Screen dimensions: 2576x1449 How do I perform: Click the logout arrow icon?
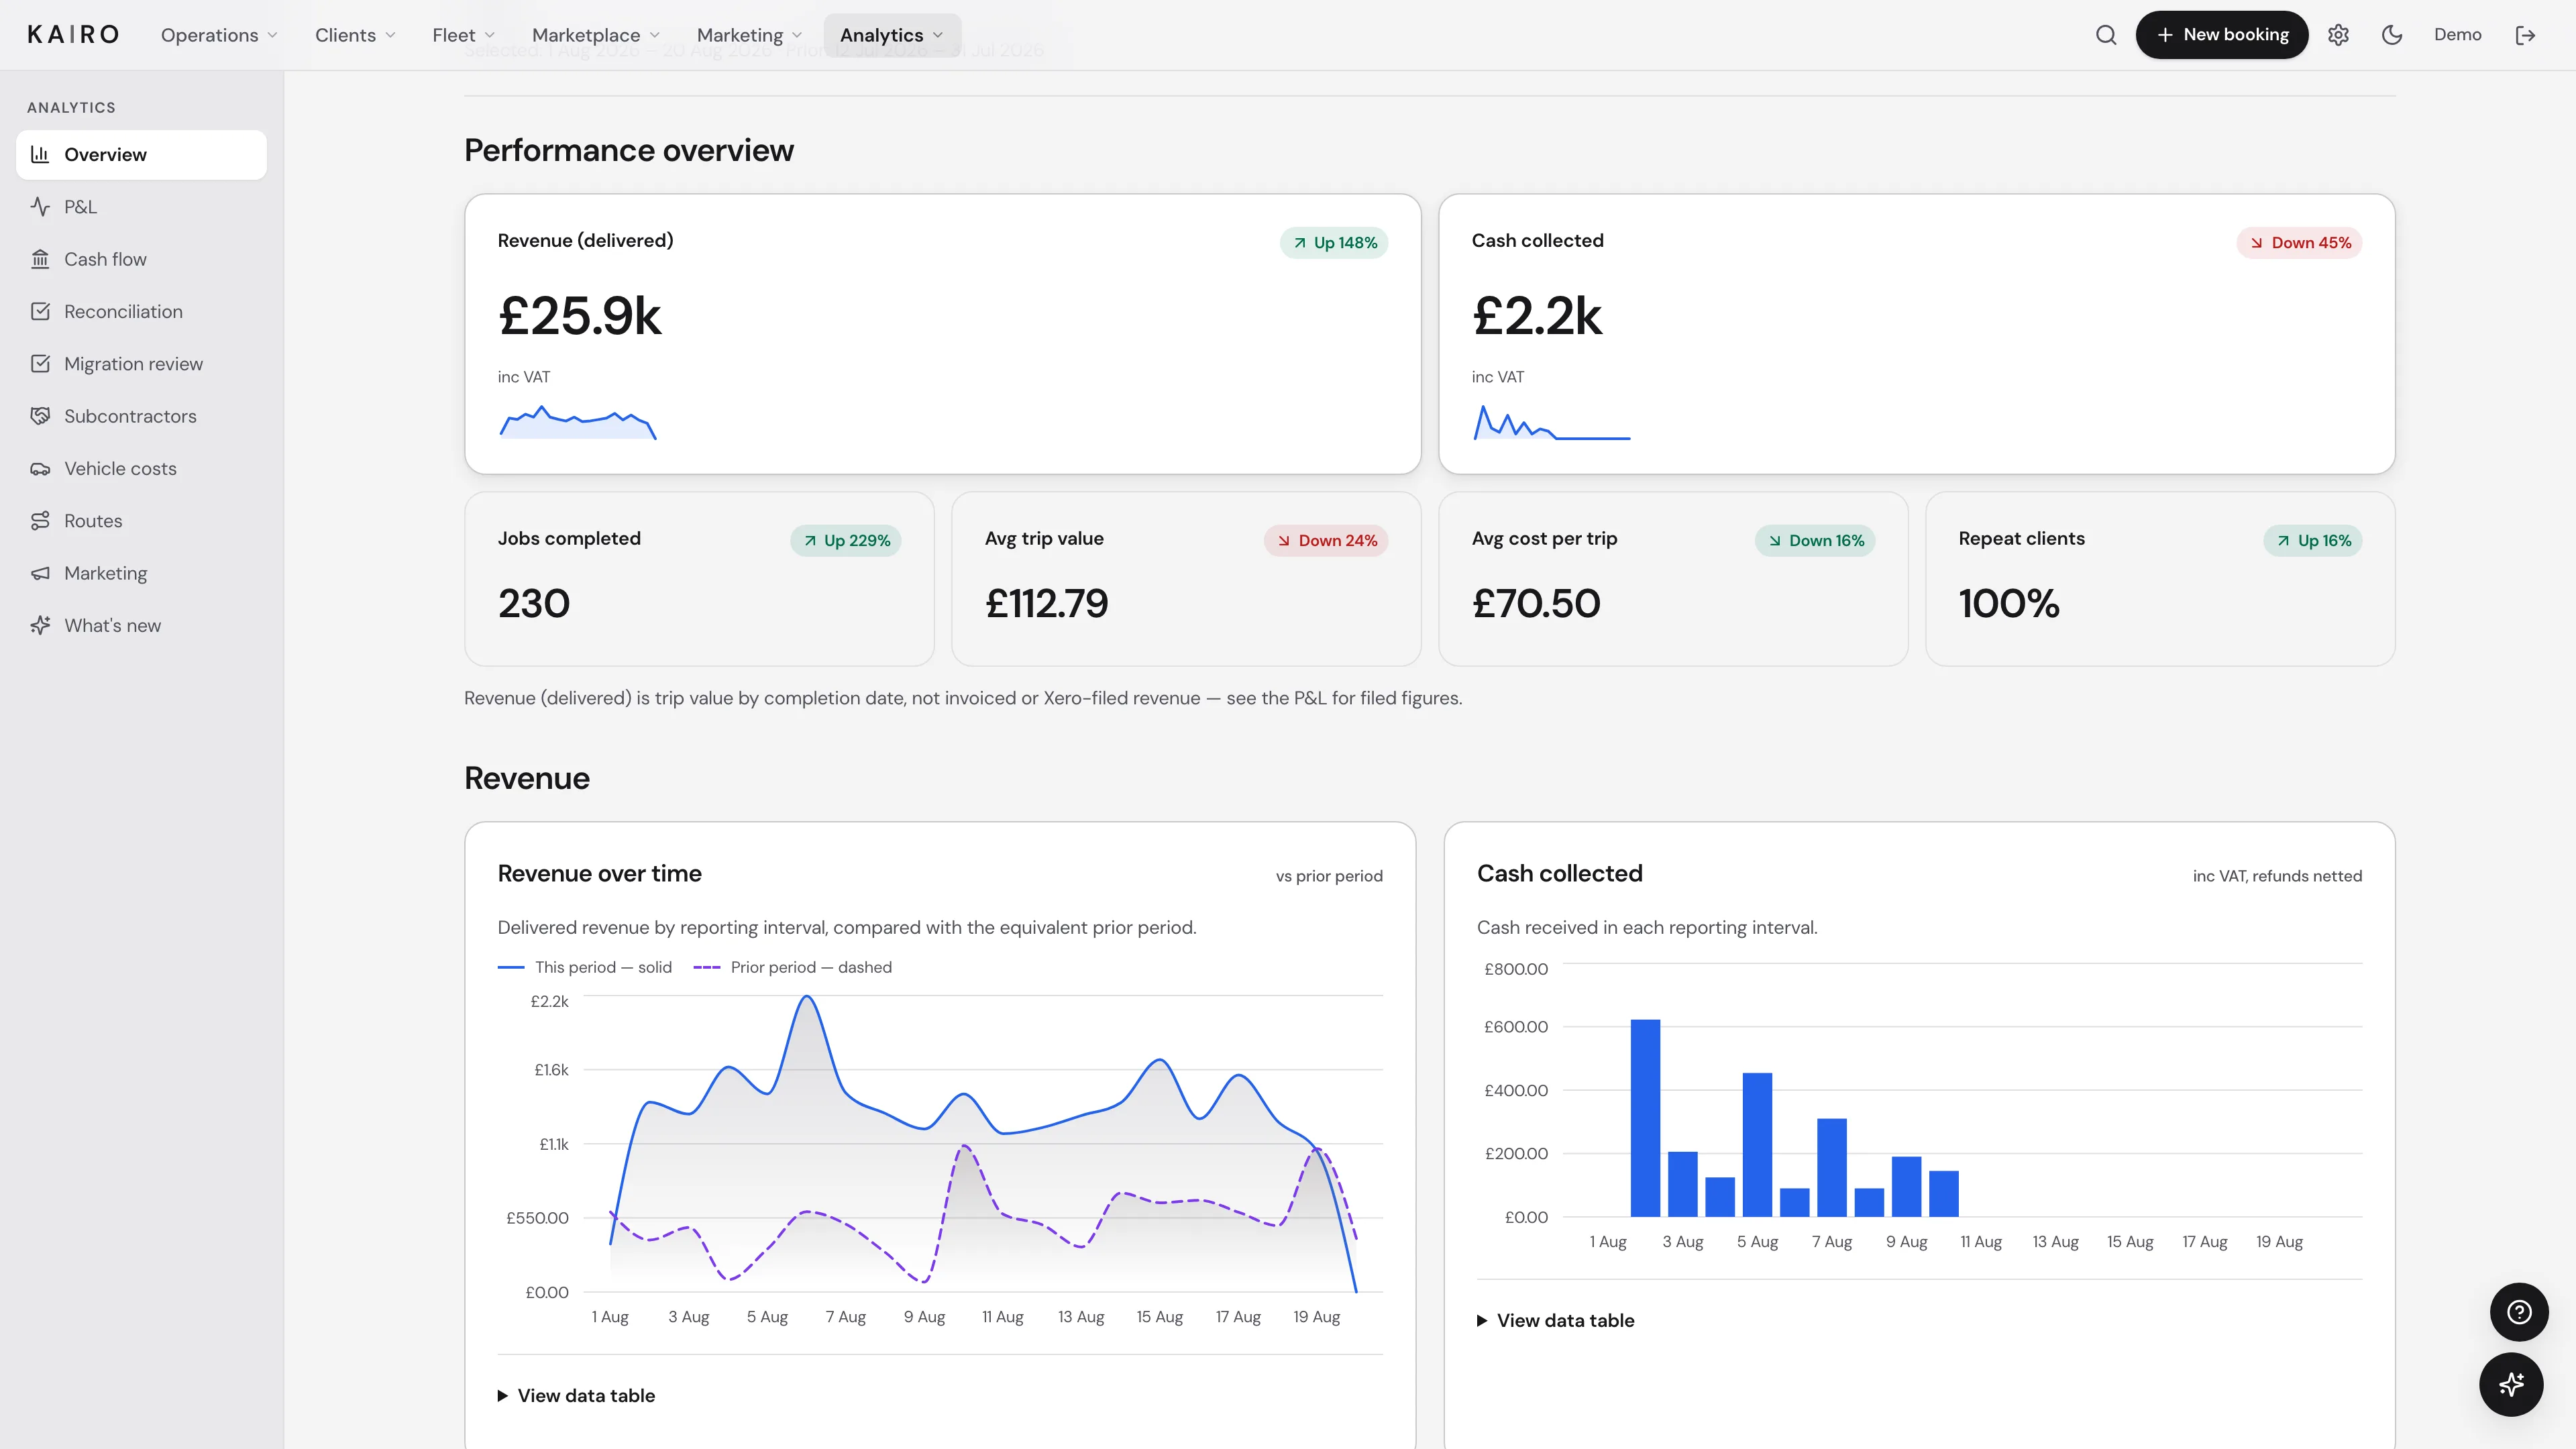(x=2525, y=35)
